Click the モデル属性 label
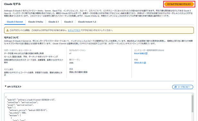 pos(9,70)
